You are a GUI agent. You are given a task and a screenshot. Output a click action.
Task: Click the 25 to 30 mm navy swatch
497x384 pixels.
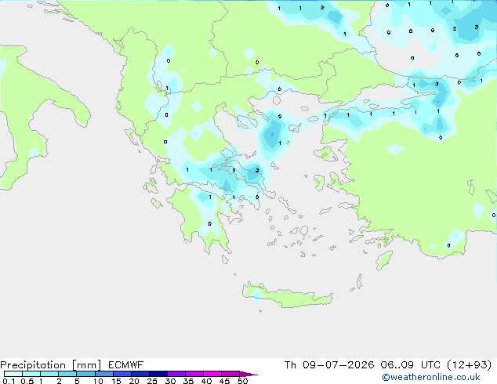pos(158,374)
